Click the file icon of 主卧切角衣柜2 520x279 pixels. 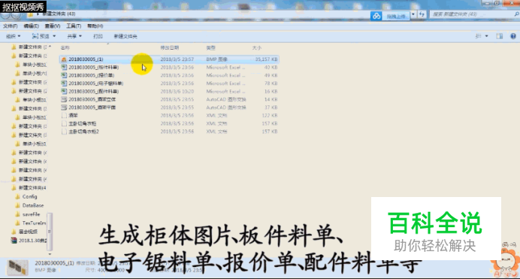64,132
